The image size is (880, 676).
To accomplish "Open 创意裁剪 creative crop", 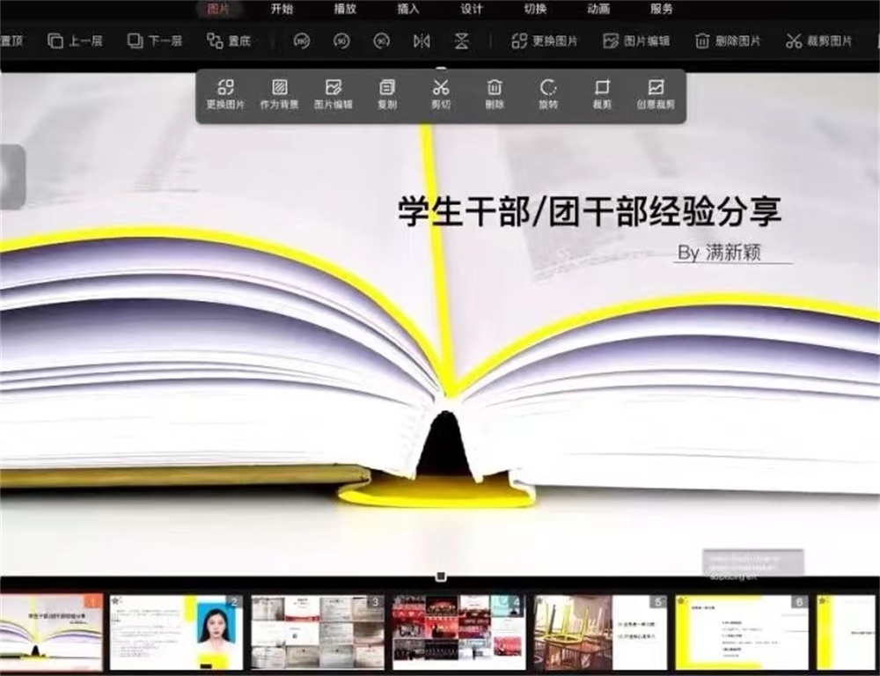I will 656,94.
